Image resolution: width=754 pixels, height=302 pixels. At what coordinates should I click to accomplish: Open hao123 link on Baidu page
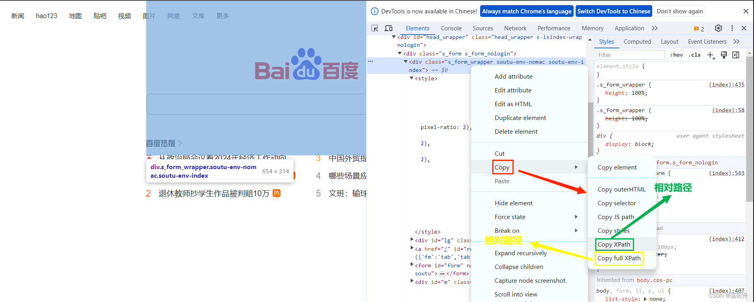coord(46,16)
